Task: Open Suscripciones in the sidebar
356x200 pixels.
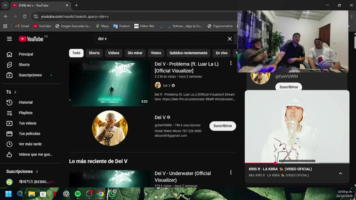Action: 30,75
